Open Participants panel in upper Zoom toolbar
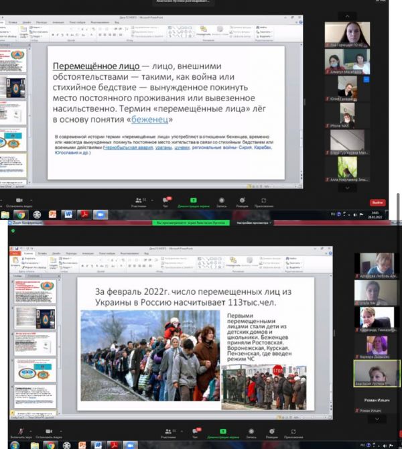 (x=139, y=200)
